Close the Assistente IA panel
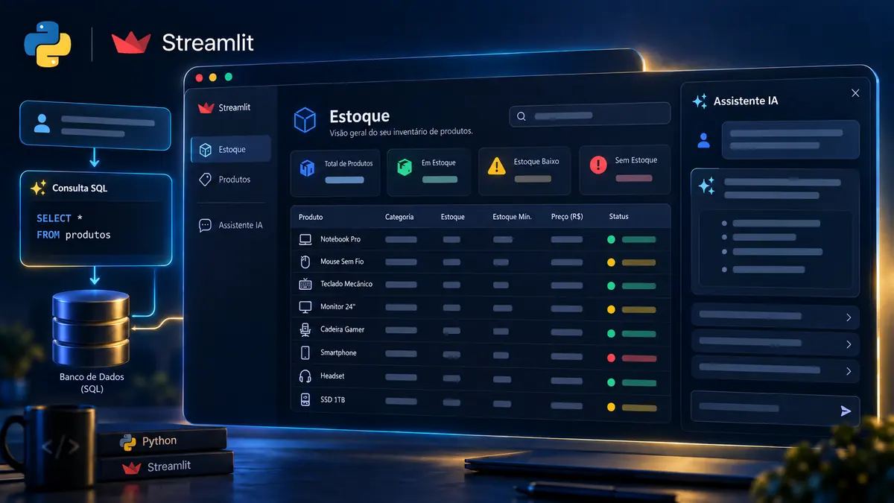894x503 pixels. [x=855, y=93]
